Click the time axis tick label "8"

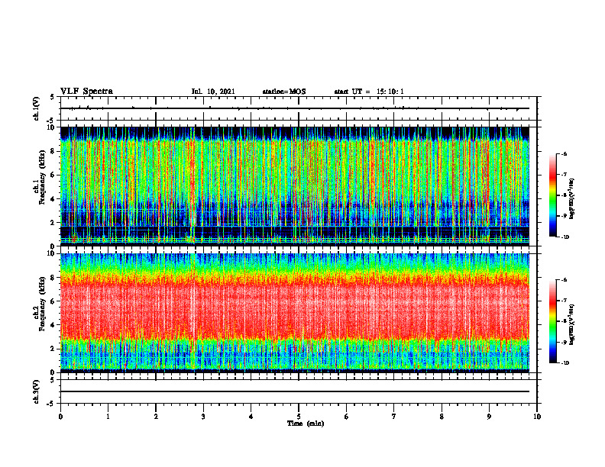pyautogui.click(x=442, y=417)
